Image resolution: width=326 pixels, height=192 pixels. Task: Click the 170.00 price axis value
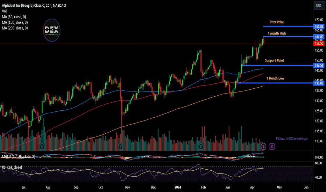tap(319, 20)
